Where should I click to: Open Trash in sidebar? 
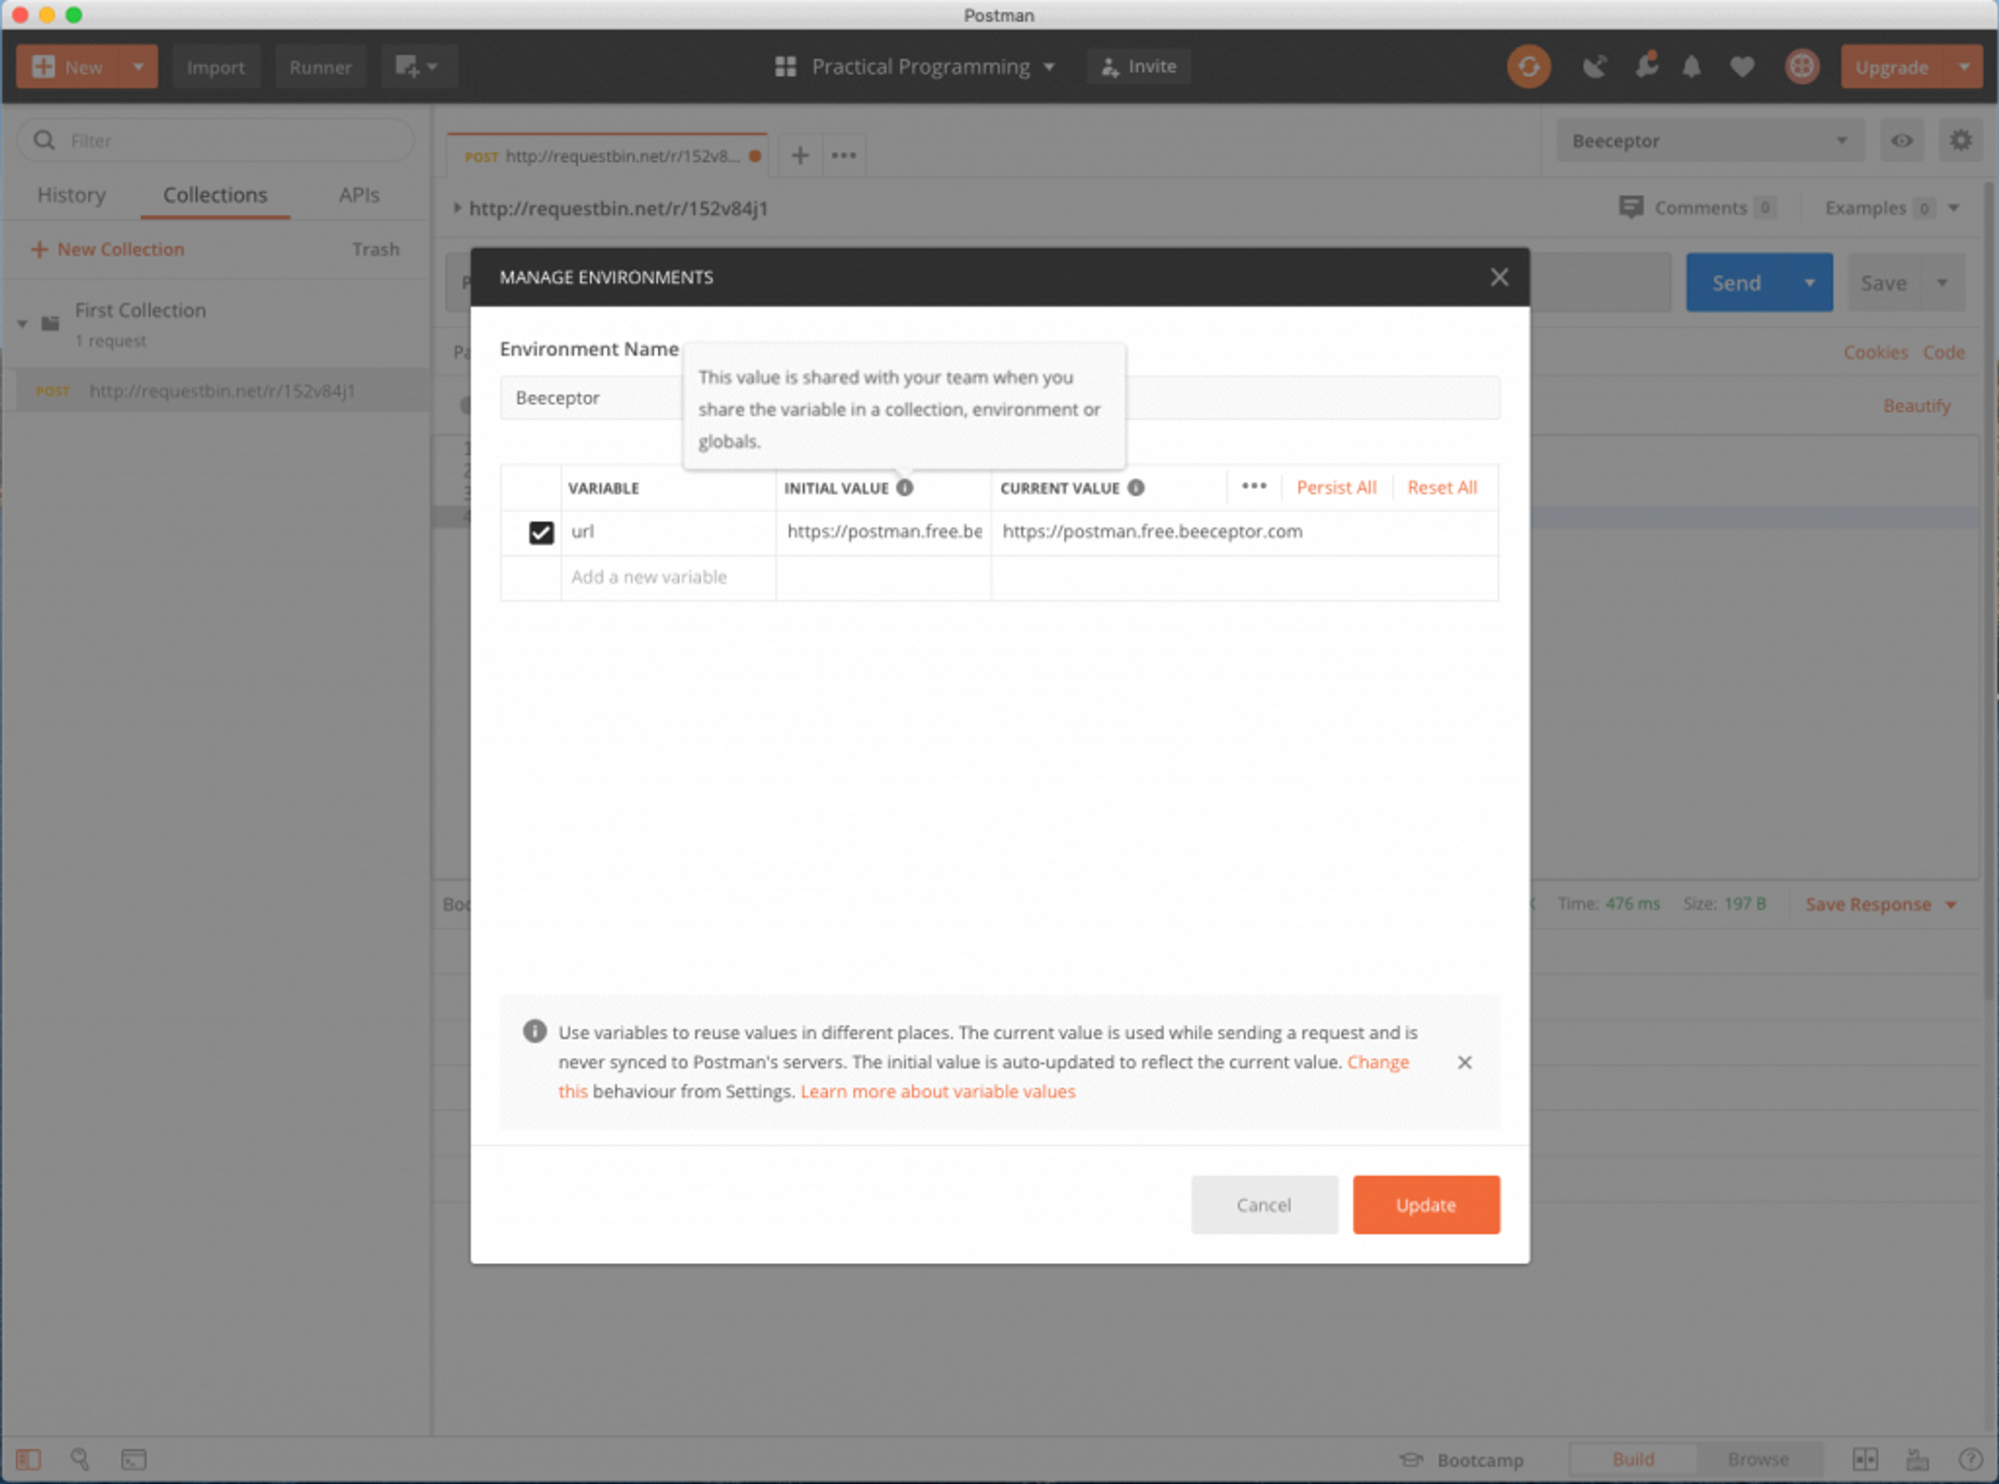pyautogui.click(x=375, y=249)
